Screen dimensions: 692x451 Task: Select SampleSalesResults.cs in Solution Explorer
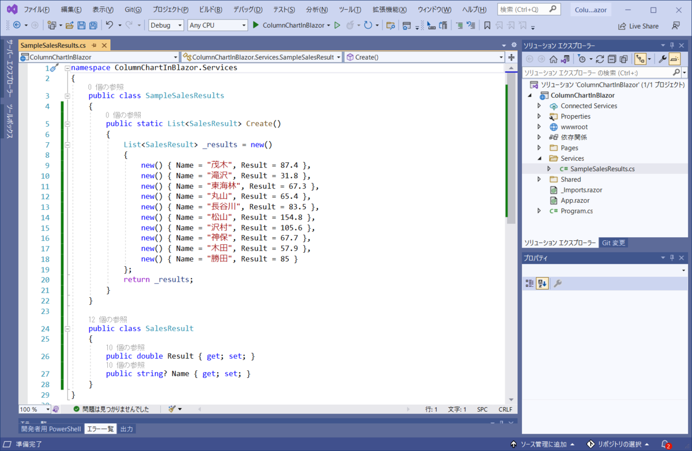[602, 169]
